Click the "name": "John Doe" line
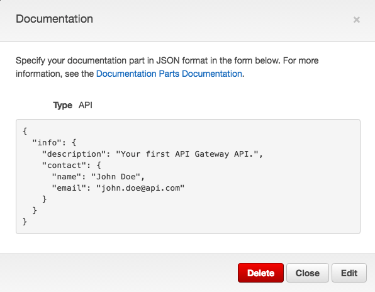Screen dimensions: 375x292 [x=98, y=177]
